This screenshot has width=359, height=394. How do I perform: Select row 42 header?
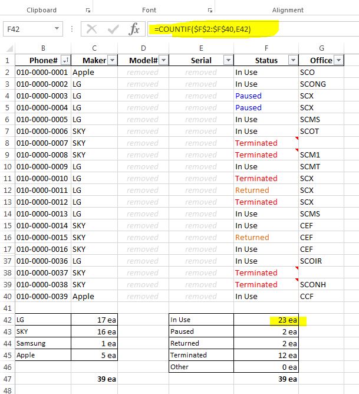pyautogui.click(x=6, y=320)
